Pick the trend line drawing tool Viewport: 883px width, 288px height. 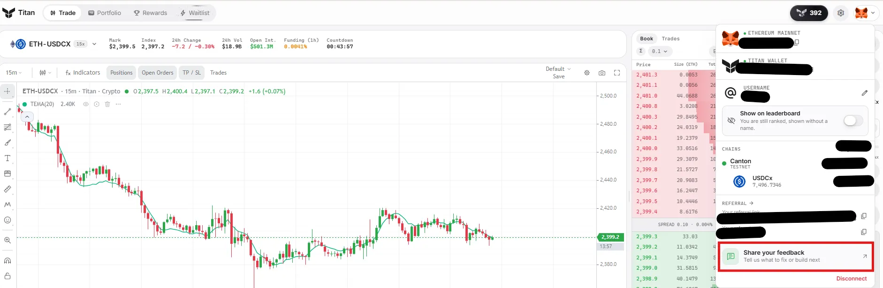coord(8,112)
